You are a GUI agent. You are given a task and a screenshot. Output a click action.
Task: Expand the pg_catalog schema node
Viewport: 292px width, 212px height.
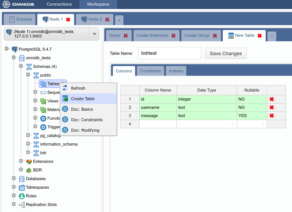(x=28, y=135)
